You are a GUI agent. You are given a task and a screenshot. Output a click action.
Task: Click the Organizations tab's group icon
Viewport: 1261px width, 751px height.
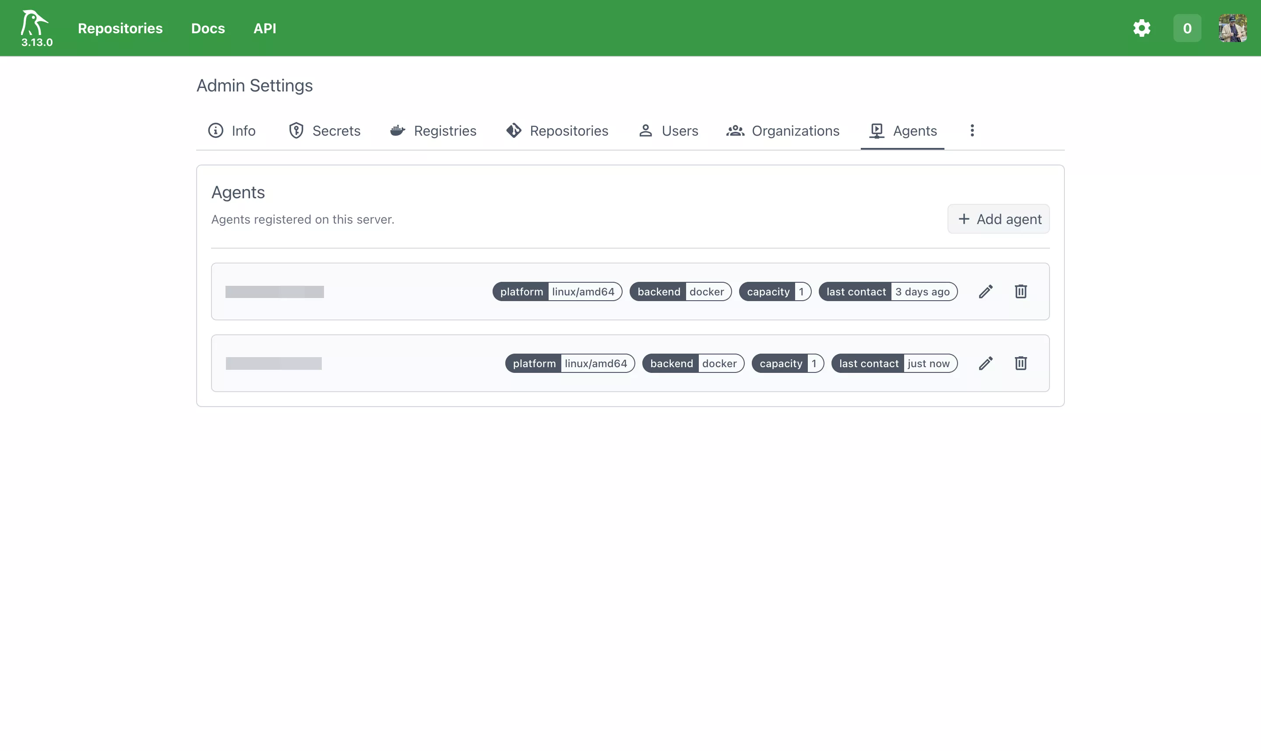click(736, 130)
